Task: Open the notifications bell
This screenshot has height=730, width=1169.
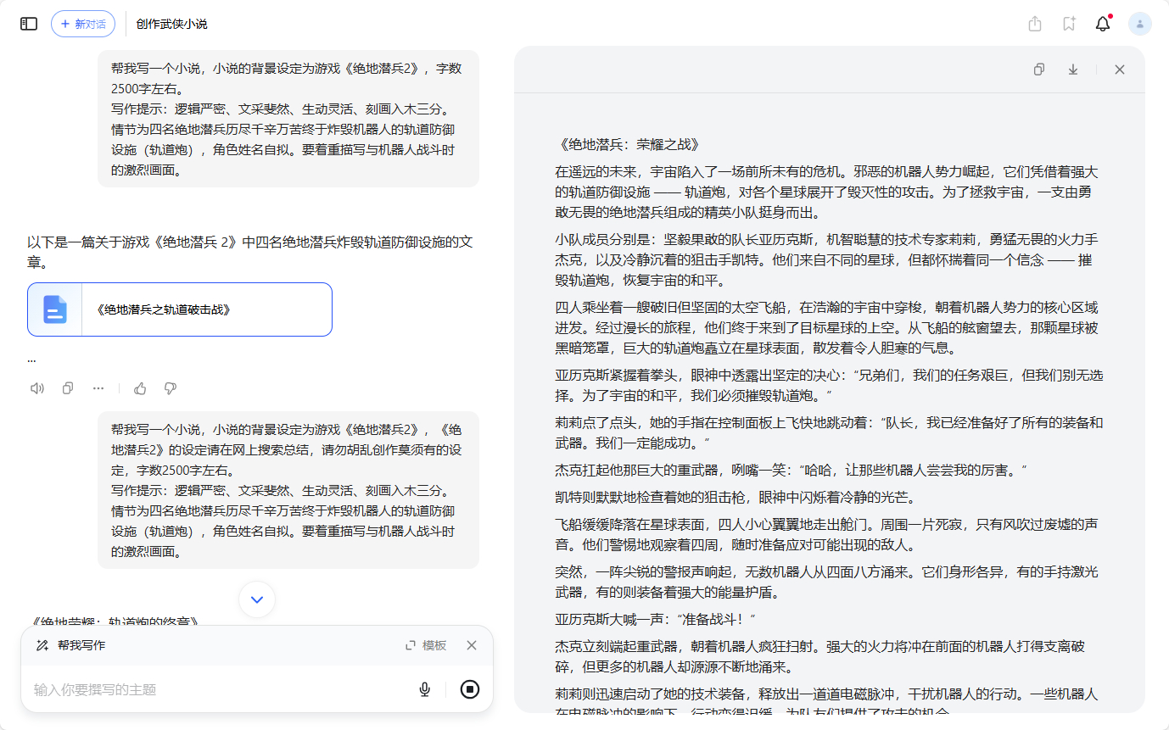Action: (x=1103, y=24)
